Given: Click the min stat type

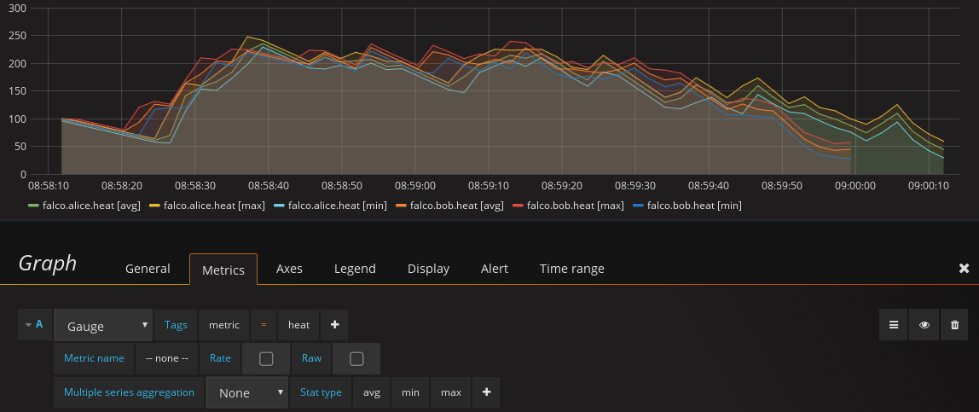Looking at the screenshot, I should point(410,392).
